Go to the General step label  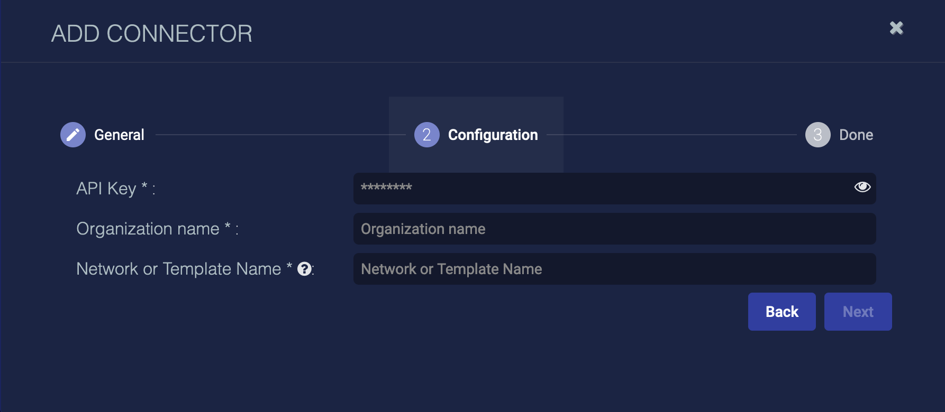point(119,135)
